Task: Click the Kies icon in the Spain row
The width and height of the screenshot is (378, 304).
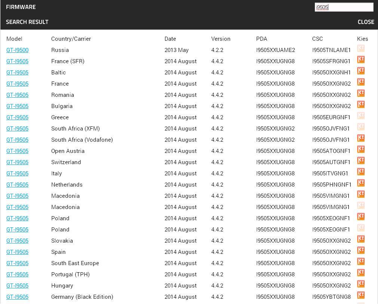Action: click(x=361, y=250)
